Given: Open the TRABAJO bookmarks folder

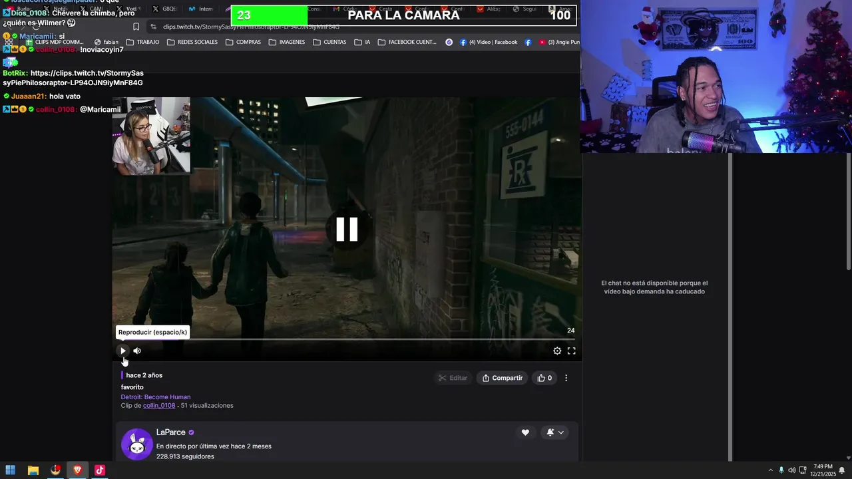Looking at the screenshot, I should [142, 42].
